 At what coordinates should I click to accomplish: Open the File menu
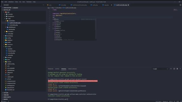2,2
